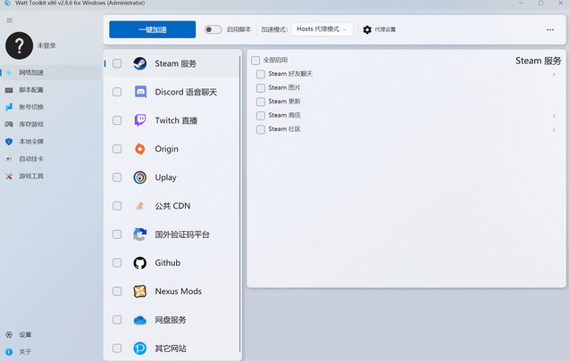The height and width of the screenshot is (361, 569).
Task: Check the Steam 更新 checkbox
Action: tap(261, 102)
